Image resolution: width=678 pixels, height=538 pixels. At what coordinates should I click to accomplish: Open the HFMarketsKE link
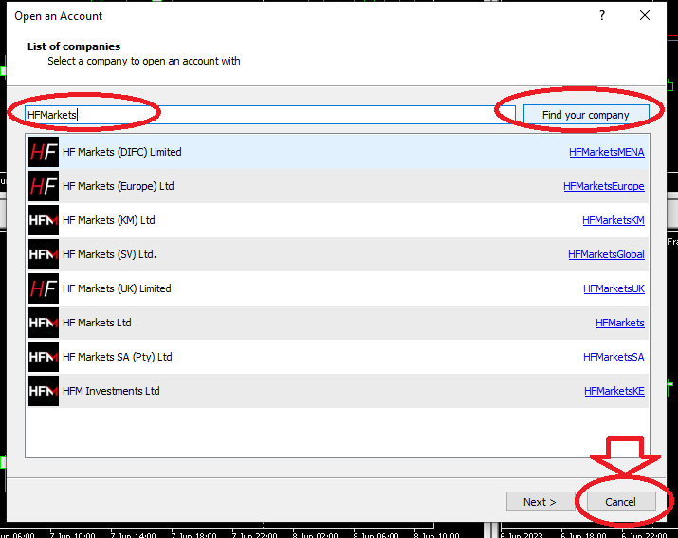[614, 391]
